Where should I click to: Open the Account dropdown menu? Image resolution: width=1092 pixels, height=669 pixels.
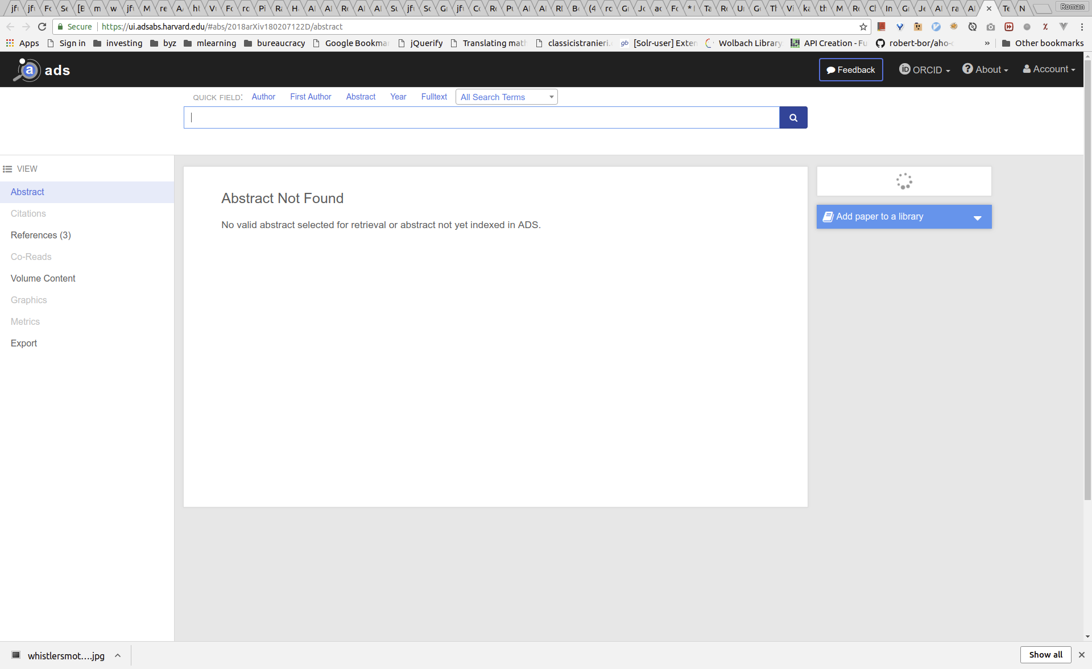click(x=1049, y=69)
